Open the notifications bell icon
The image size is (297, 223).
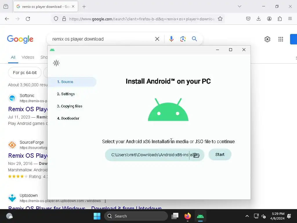point(289,216)
